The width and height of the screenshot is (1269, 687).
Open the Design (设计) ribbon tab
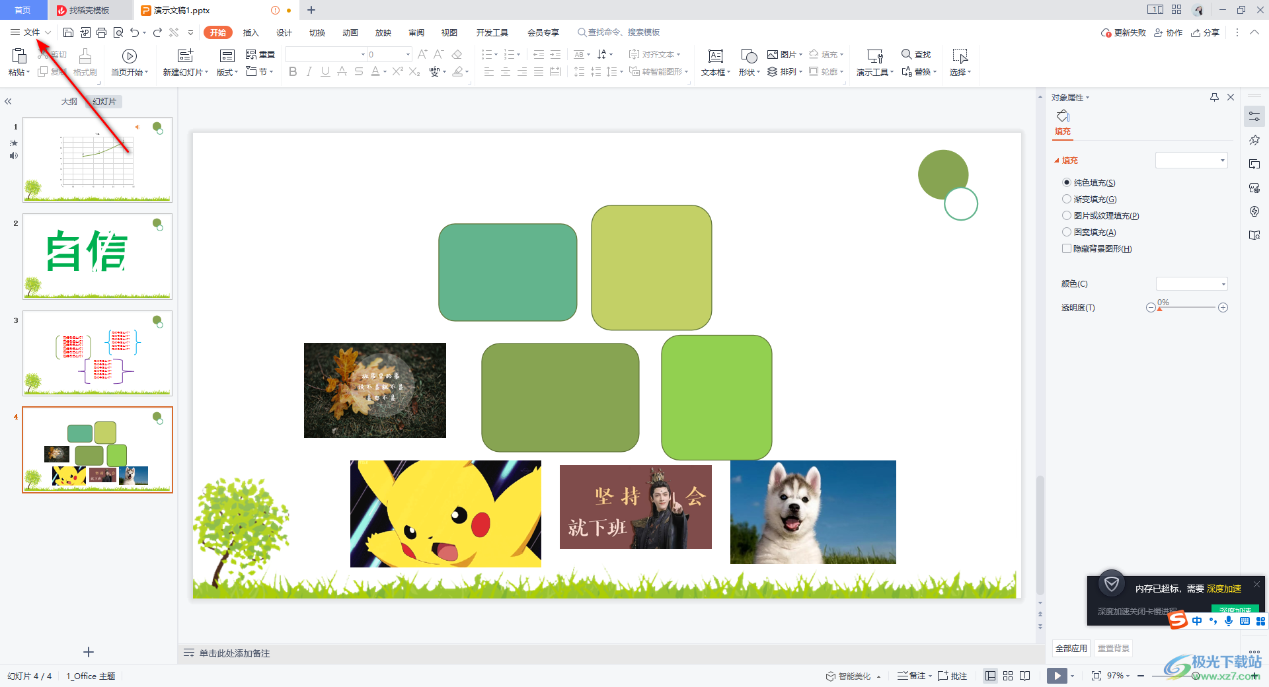coord(284,32)
